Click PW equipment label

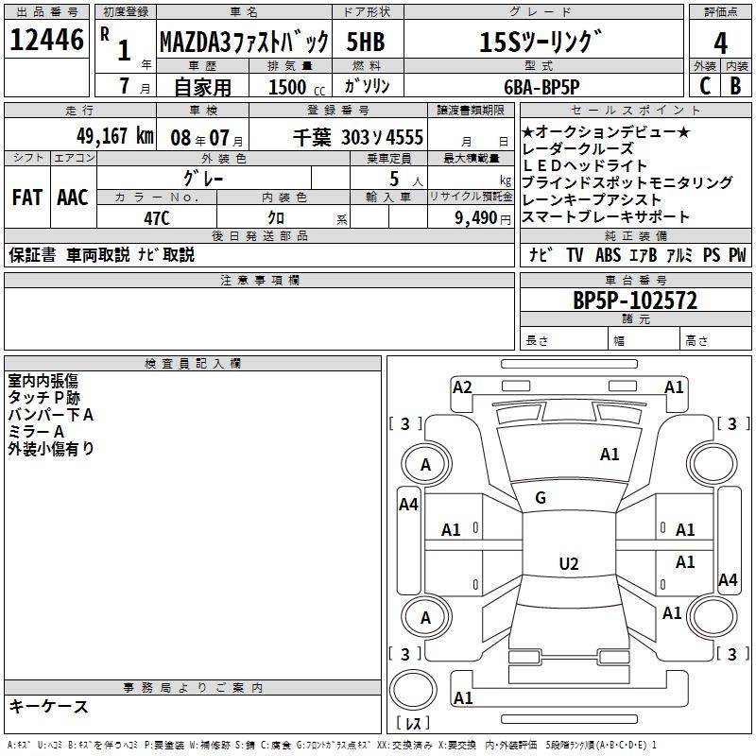[737, 254]
